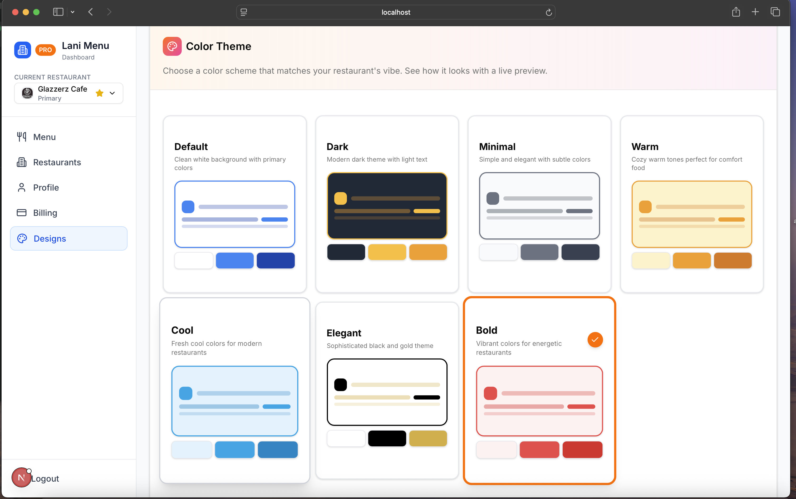Click the PRO badge

tap(45, 50)
